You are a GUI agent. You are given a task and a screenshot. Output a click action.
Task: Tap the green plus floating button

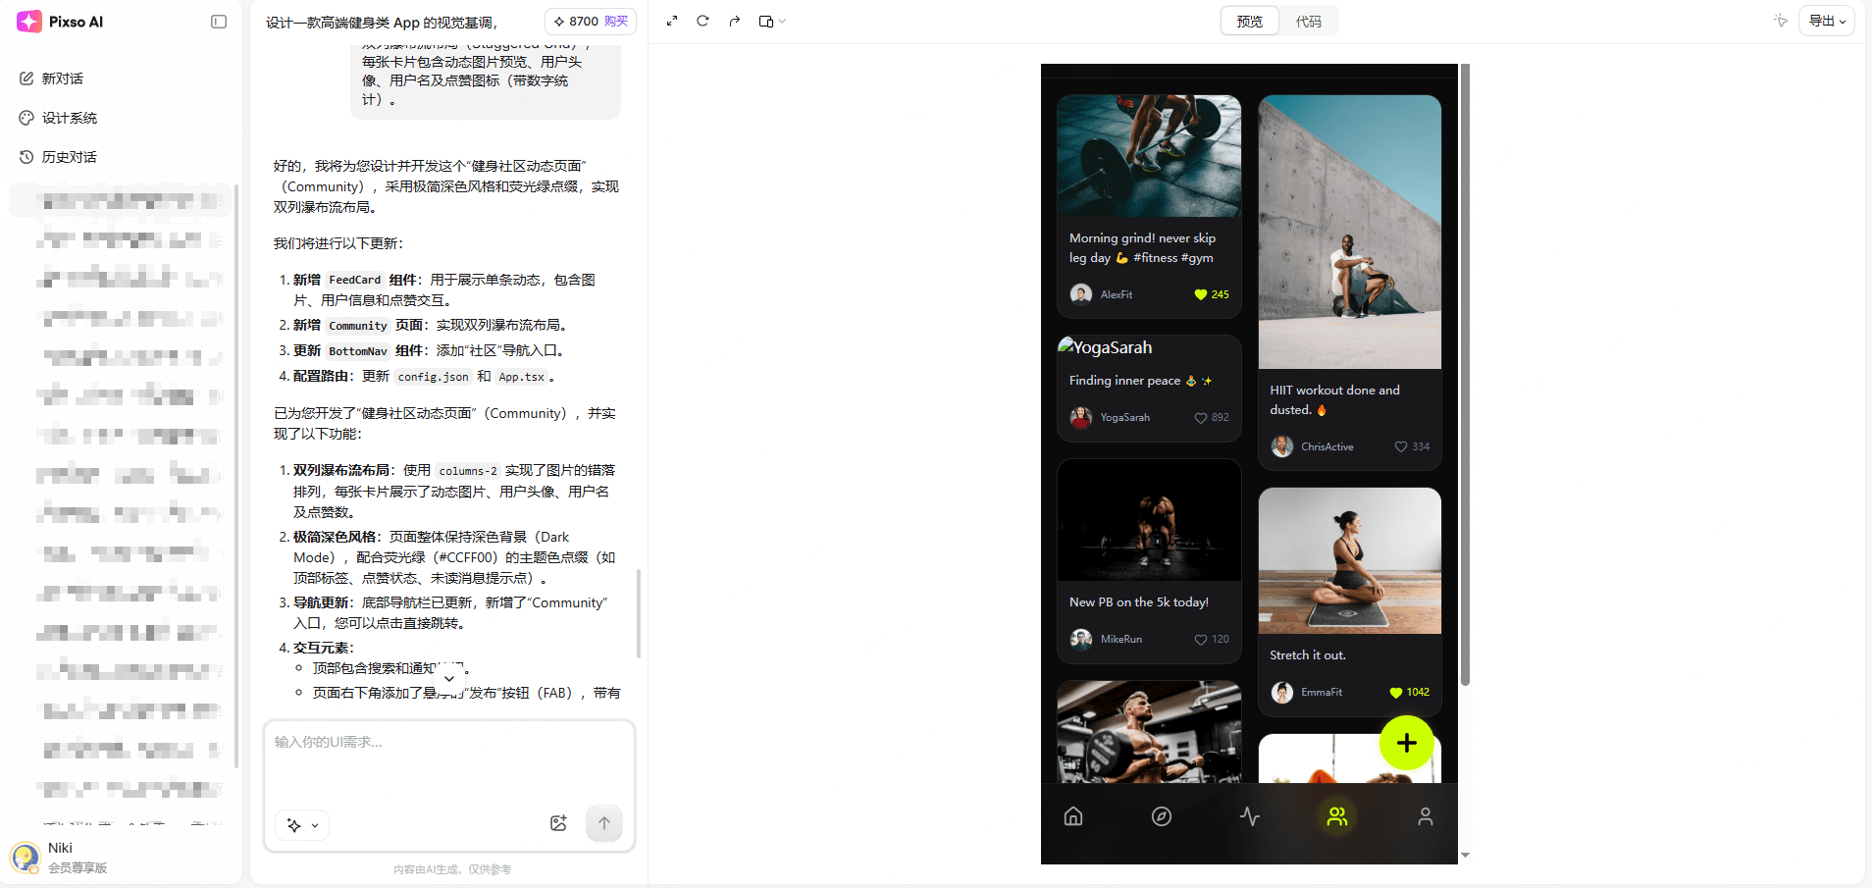[1406, 743]
